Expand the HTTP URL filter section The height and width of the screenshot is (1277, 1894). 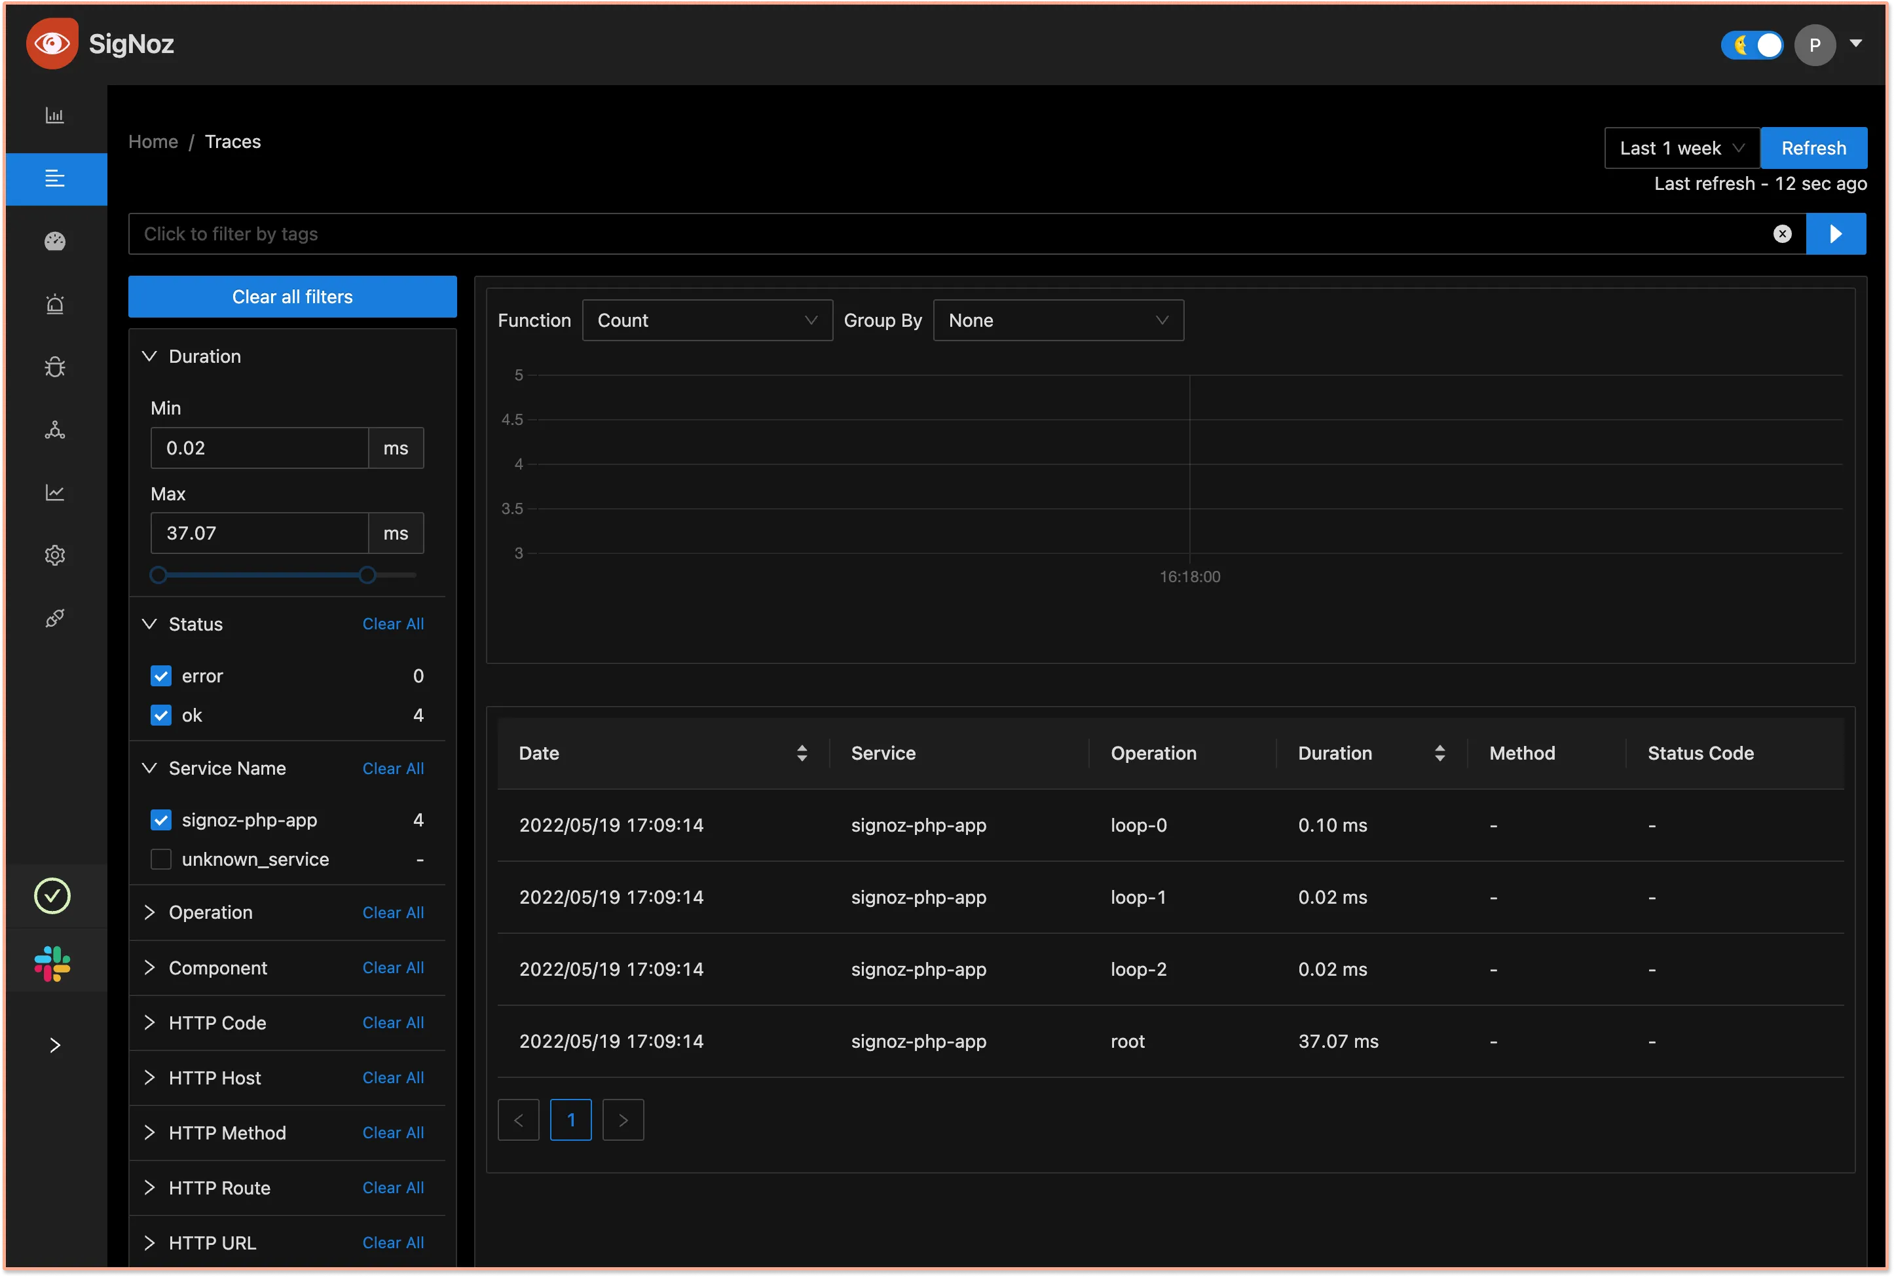tap(149, 1243)
